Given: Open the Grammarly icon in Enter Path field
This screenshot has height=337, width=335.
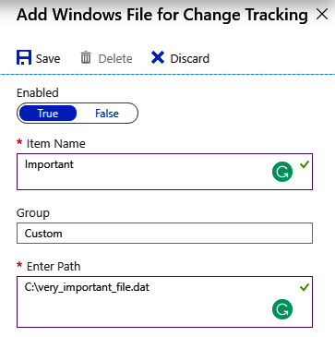Looking at the screenshot, I should coord(282,309).
